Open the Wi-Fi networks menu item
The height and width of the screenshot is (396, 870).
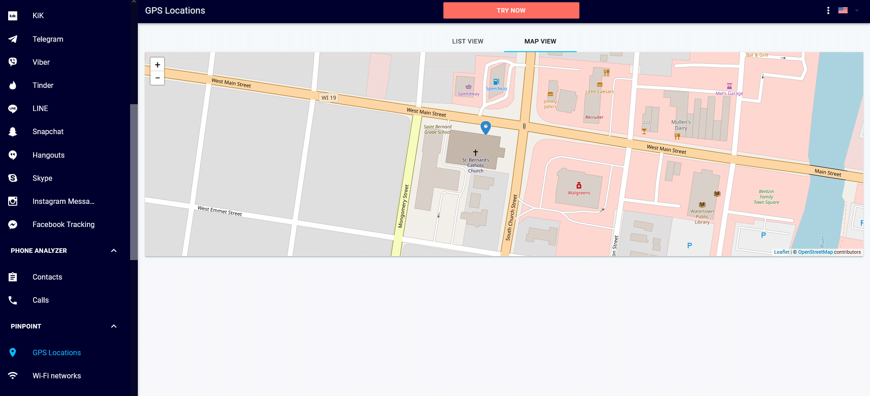(65, 376)
